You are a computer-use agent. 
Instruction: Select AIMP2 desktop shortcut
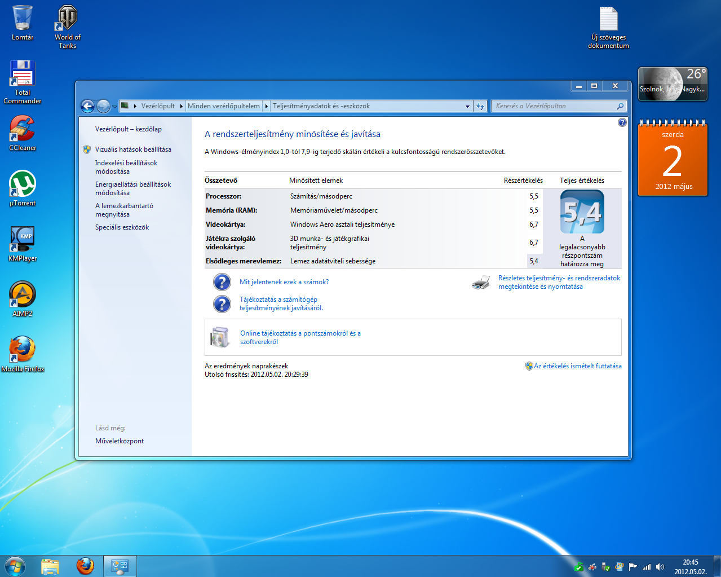(23, 299)
